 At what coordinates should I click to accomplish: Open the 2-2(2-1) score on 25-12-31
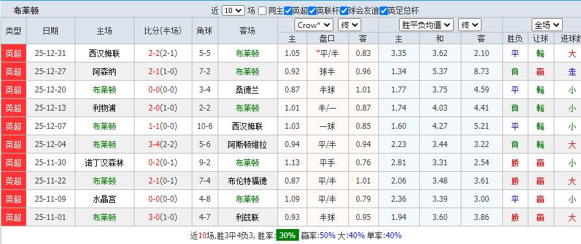click(x=162, y=53)
